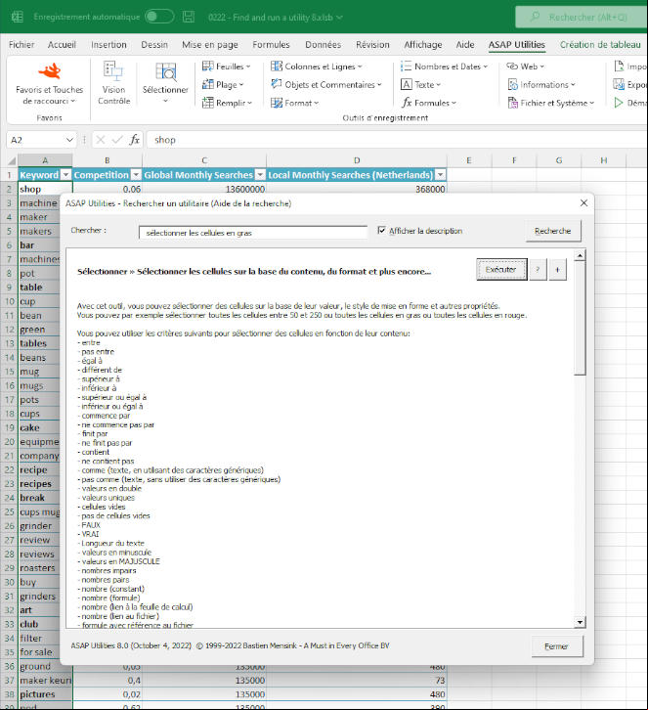Screen dimensions: 648x710
Task: Open the Création de tableau tab
Action: 600,45
